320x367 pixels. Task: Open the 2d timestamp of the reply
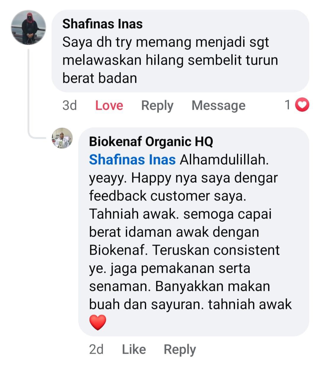pos(96,349)
